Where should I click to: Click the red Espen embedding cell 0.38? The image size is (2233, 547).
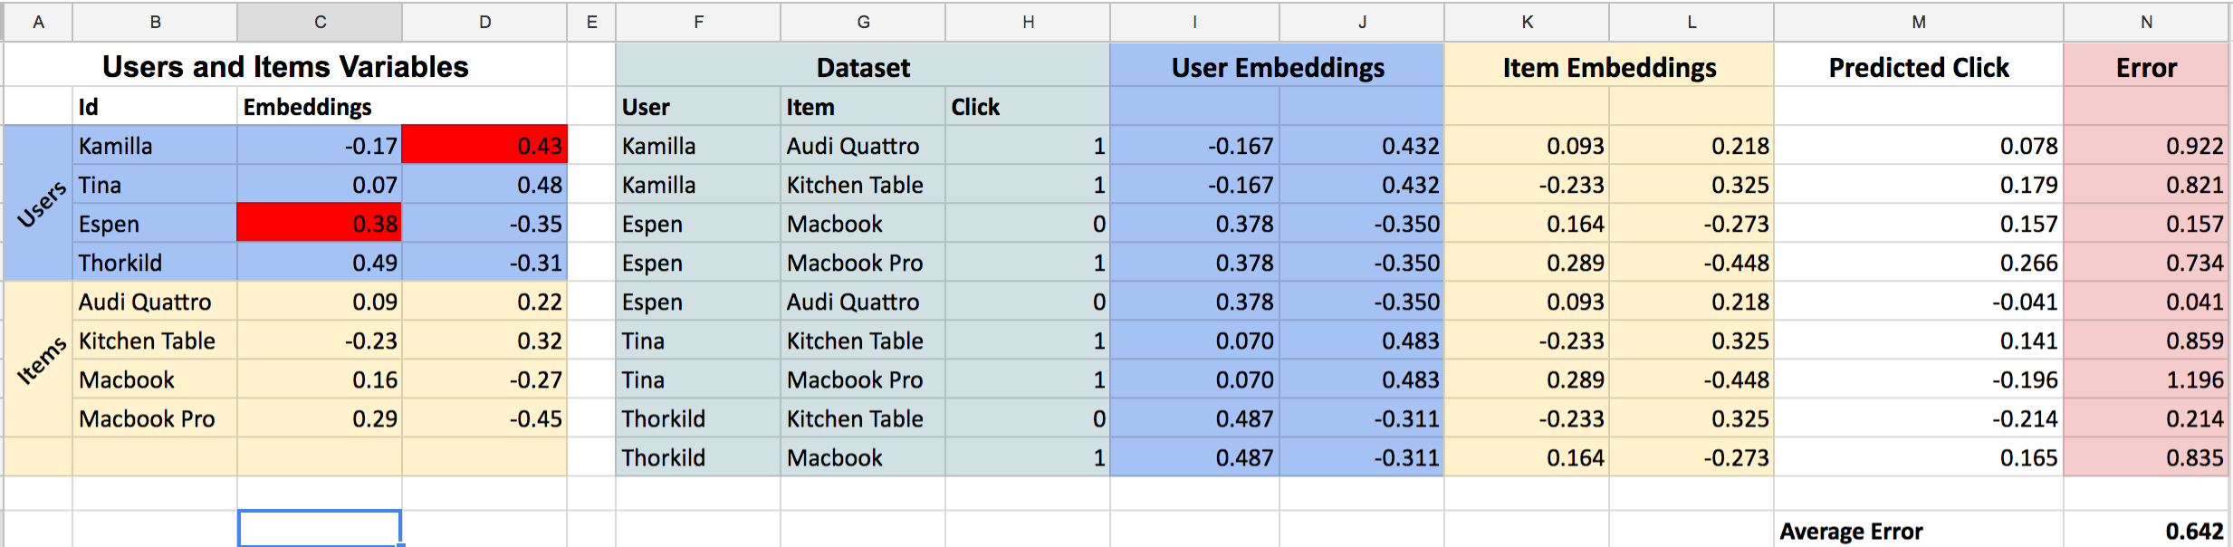click(320, 223)
